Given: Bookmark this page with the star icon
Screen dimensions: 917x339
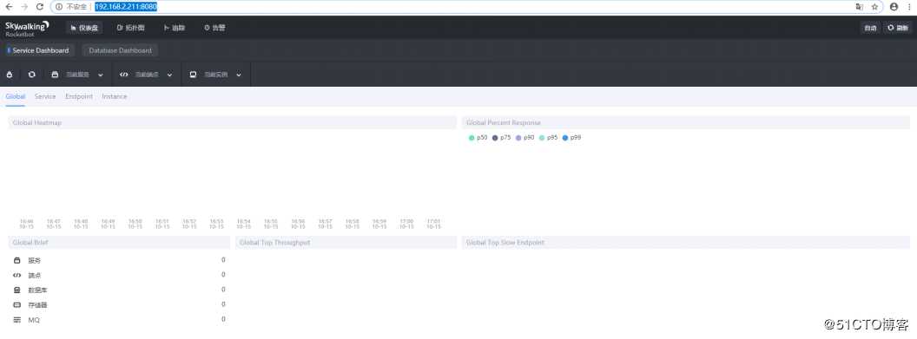Looking at the screenshot, I should point(875,7).
